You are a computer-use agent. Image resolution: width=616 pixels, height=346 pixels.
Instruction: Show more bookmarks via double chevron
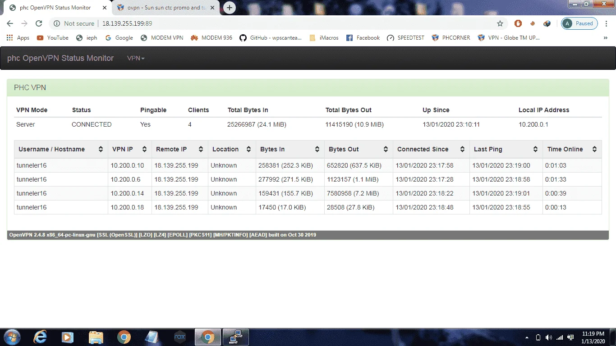coord(606,38)
